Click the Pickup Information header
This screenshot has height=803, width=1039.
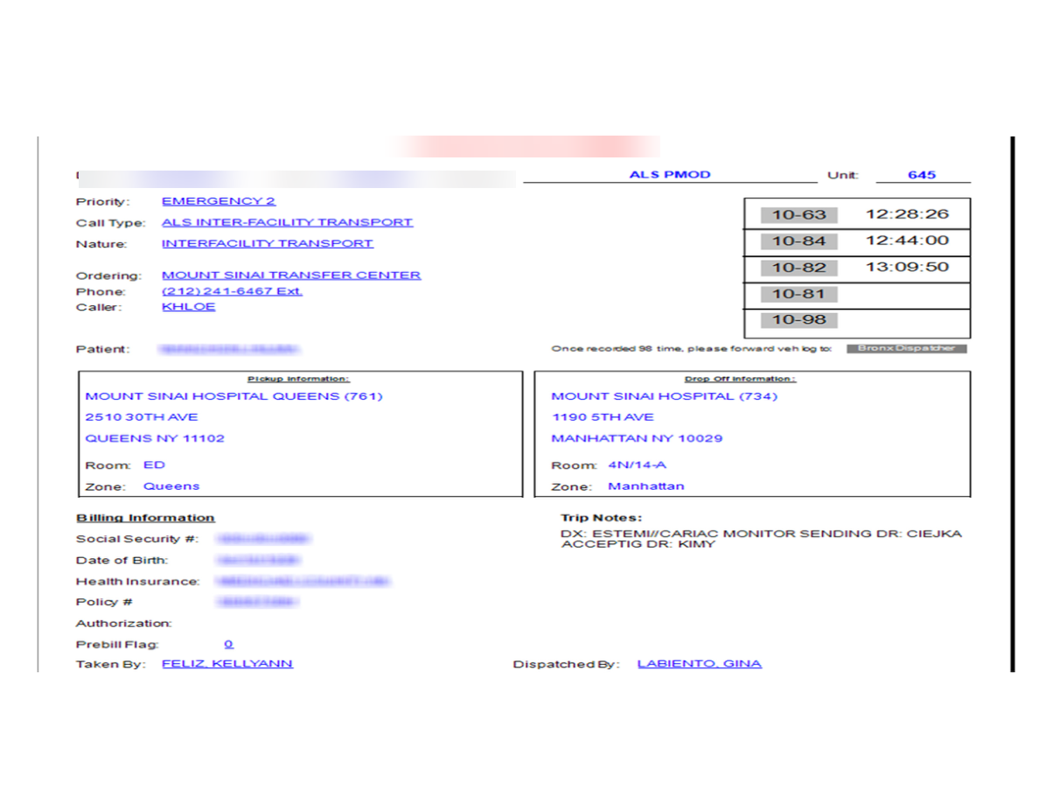(x=298, y=379)
